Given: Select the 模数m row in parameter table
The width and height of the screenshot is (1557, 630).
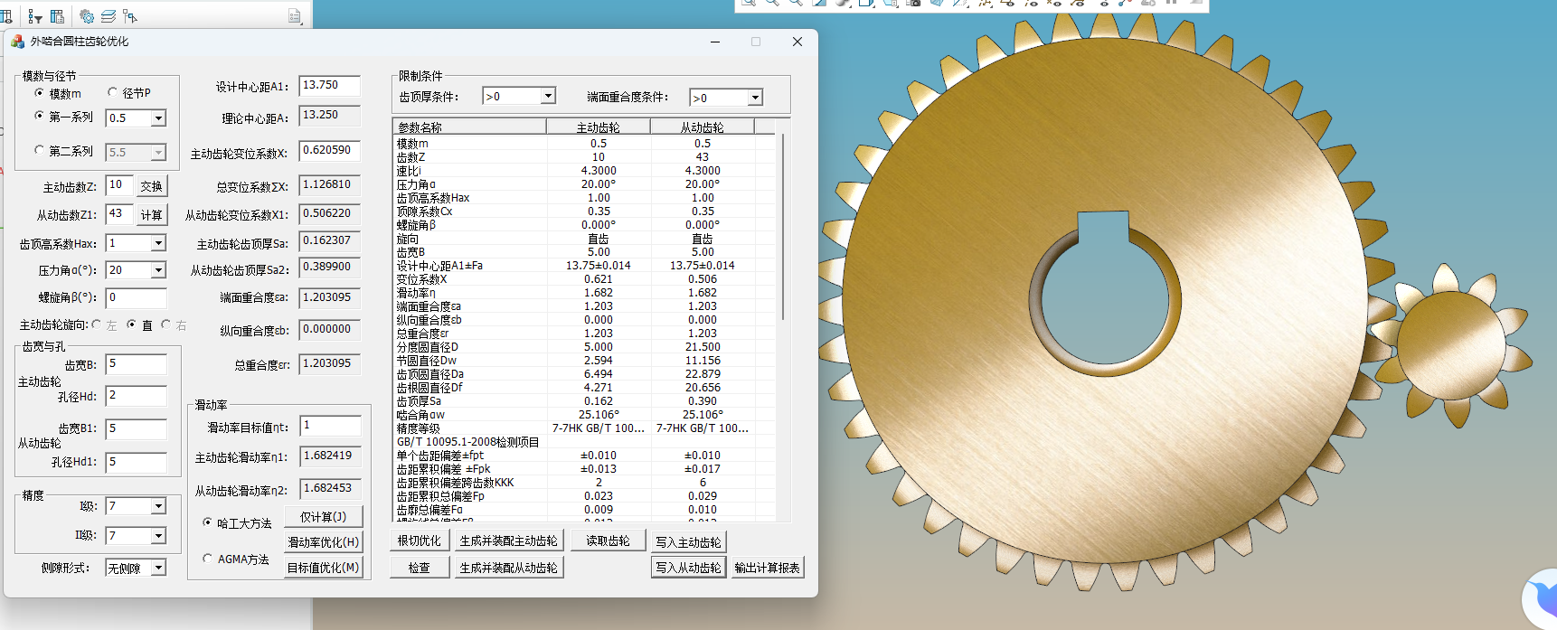Looking at the screenshot, I should click(584, 143).
